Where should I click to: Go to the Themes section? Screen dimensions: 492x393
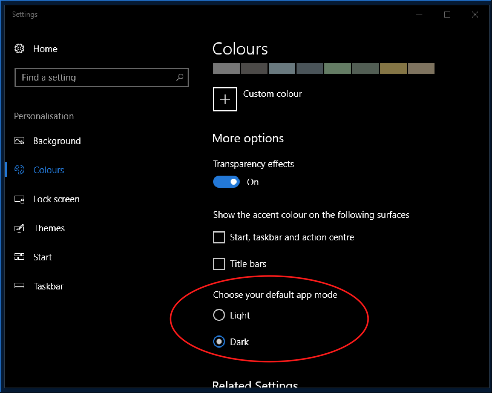[49, 228]
